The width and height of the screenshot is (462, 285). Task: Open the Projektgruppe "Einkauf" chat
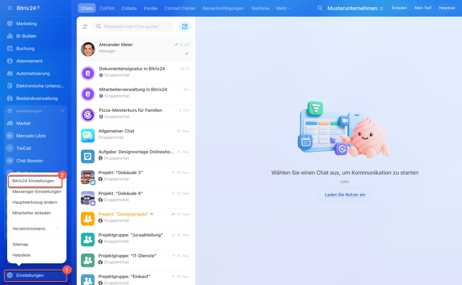click(x=135, y=278)
